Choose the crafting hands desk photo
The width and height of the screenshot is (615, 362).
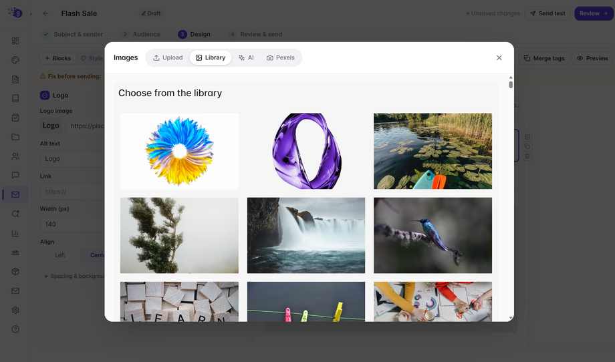pyautogui.click(x=433, y=302)
